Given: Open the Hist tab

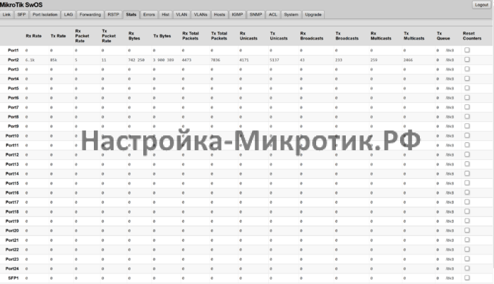Looking at the screenshot, I should pyautogui.click(x=165, y=15).
